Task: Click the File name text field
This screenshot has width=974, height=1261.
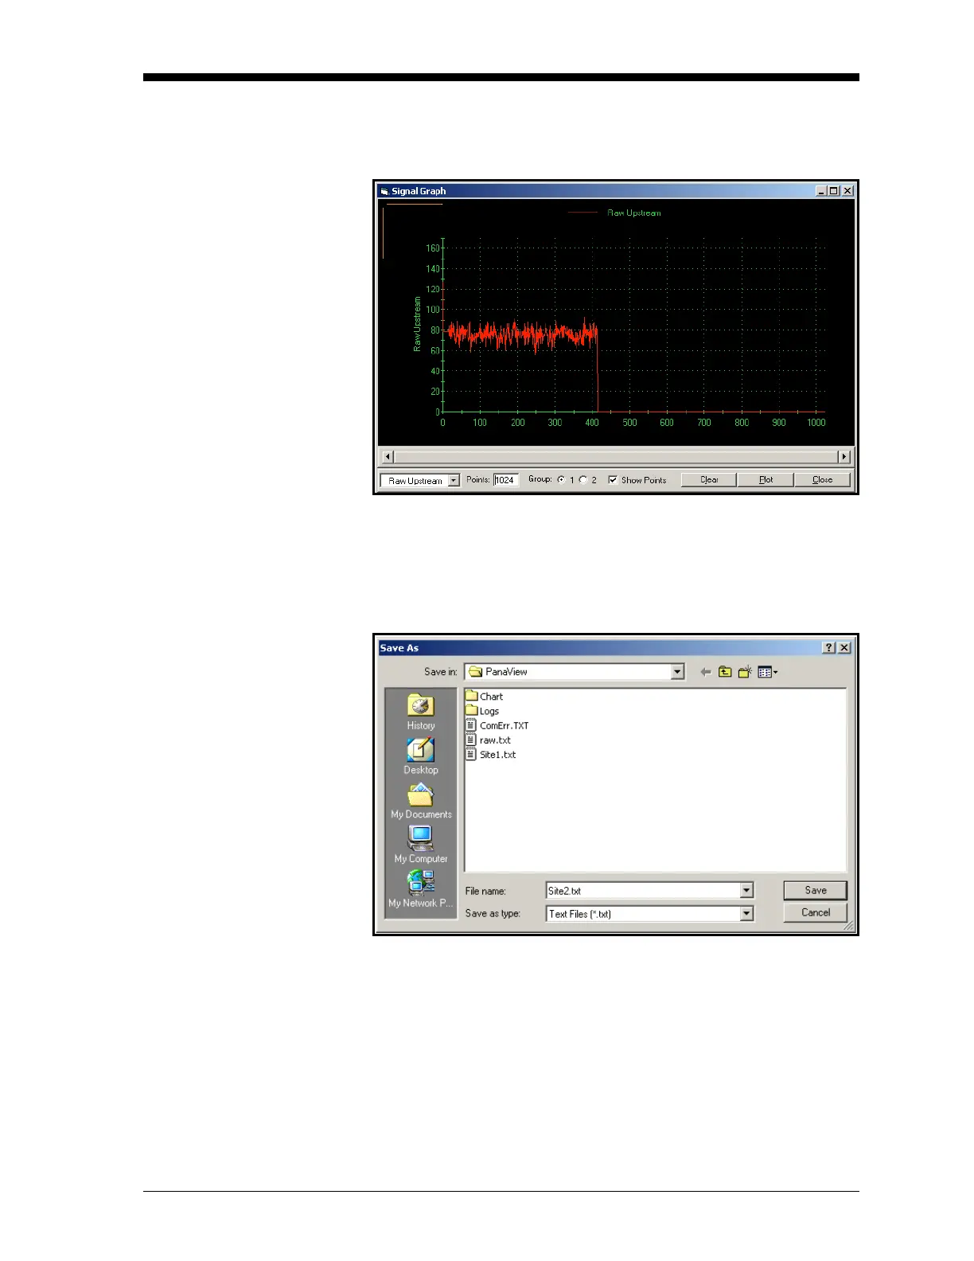Action: pos(643,891)
